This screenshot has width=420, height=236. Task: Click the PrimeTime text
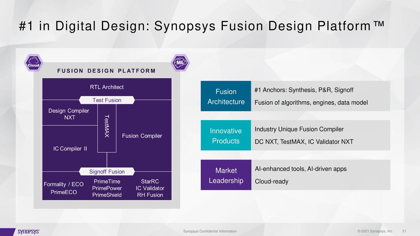[107, 182]
